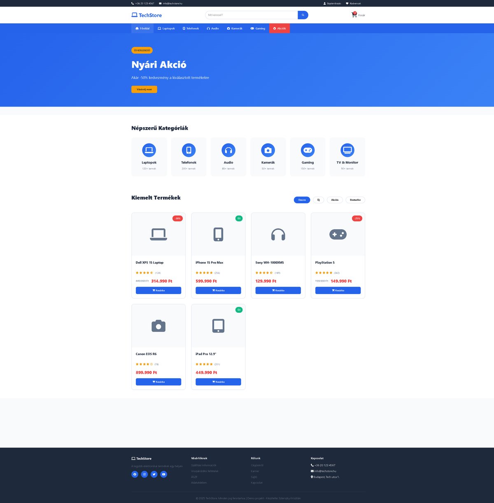Click footer address Budapest, Tech utca 1.

[x=325, y=477]
